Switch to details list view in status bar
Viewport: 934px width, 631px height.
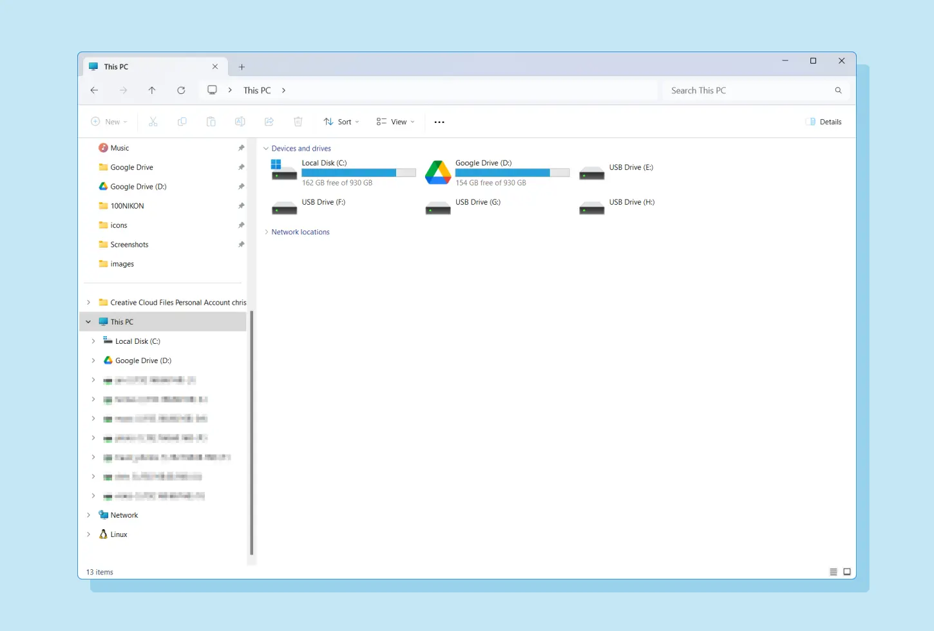833,572
